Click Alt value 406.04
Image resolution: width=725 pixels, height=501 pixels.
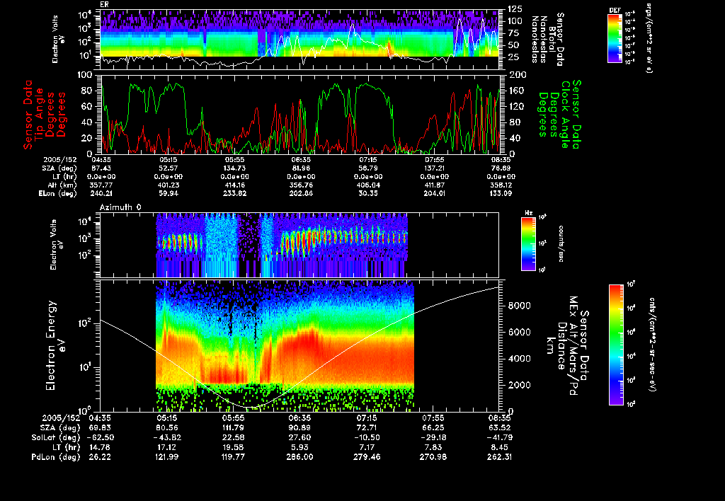[368, 185]
